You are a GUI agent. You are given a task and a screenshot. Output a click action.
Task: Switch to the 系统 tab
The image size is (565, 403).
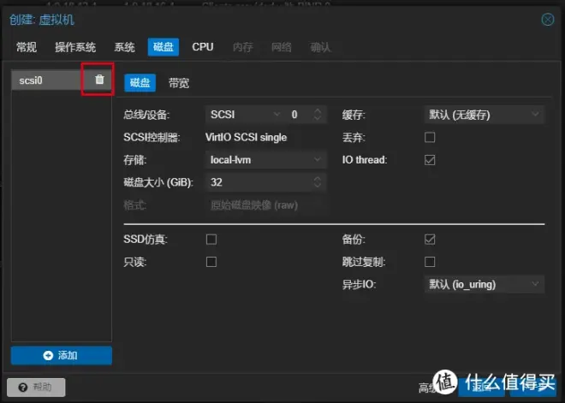click(x=124, y=47)
